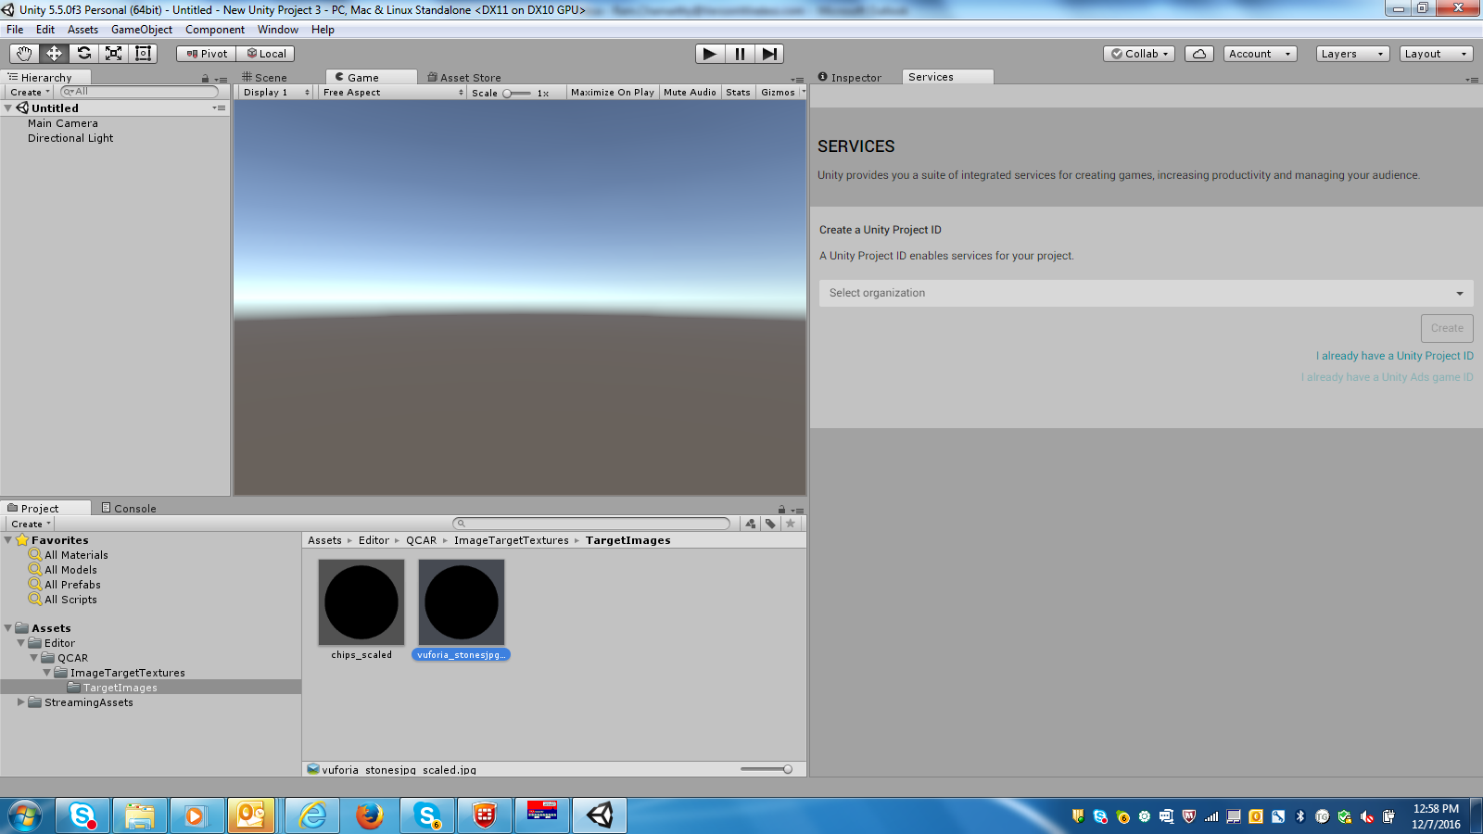This screenshot has height=834, width=1483.
Task: Select the Move tool
Action: [x=54, y=54]
